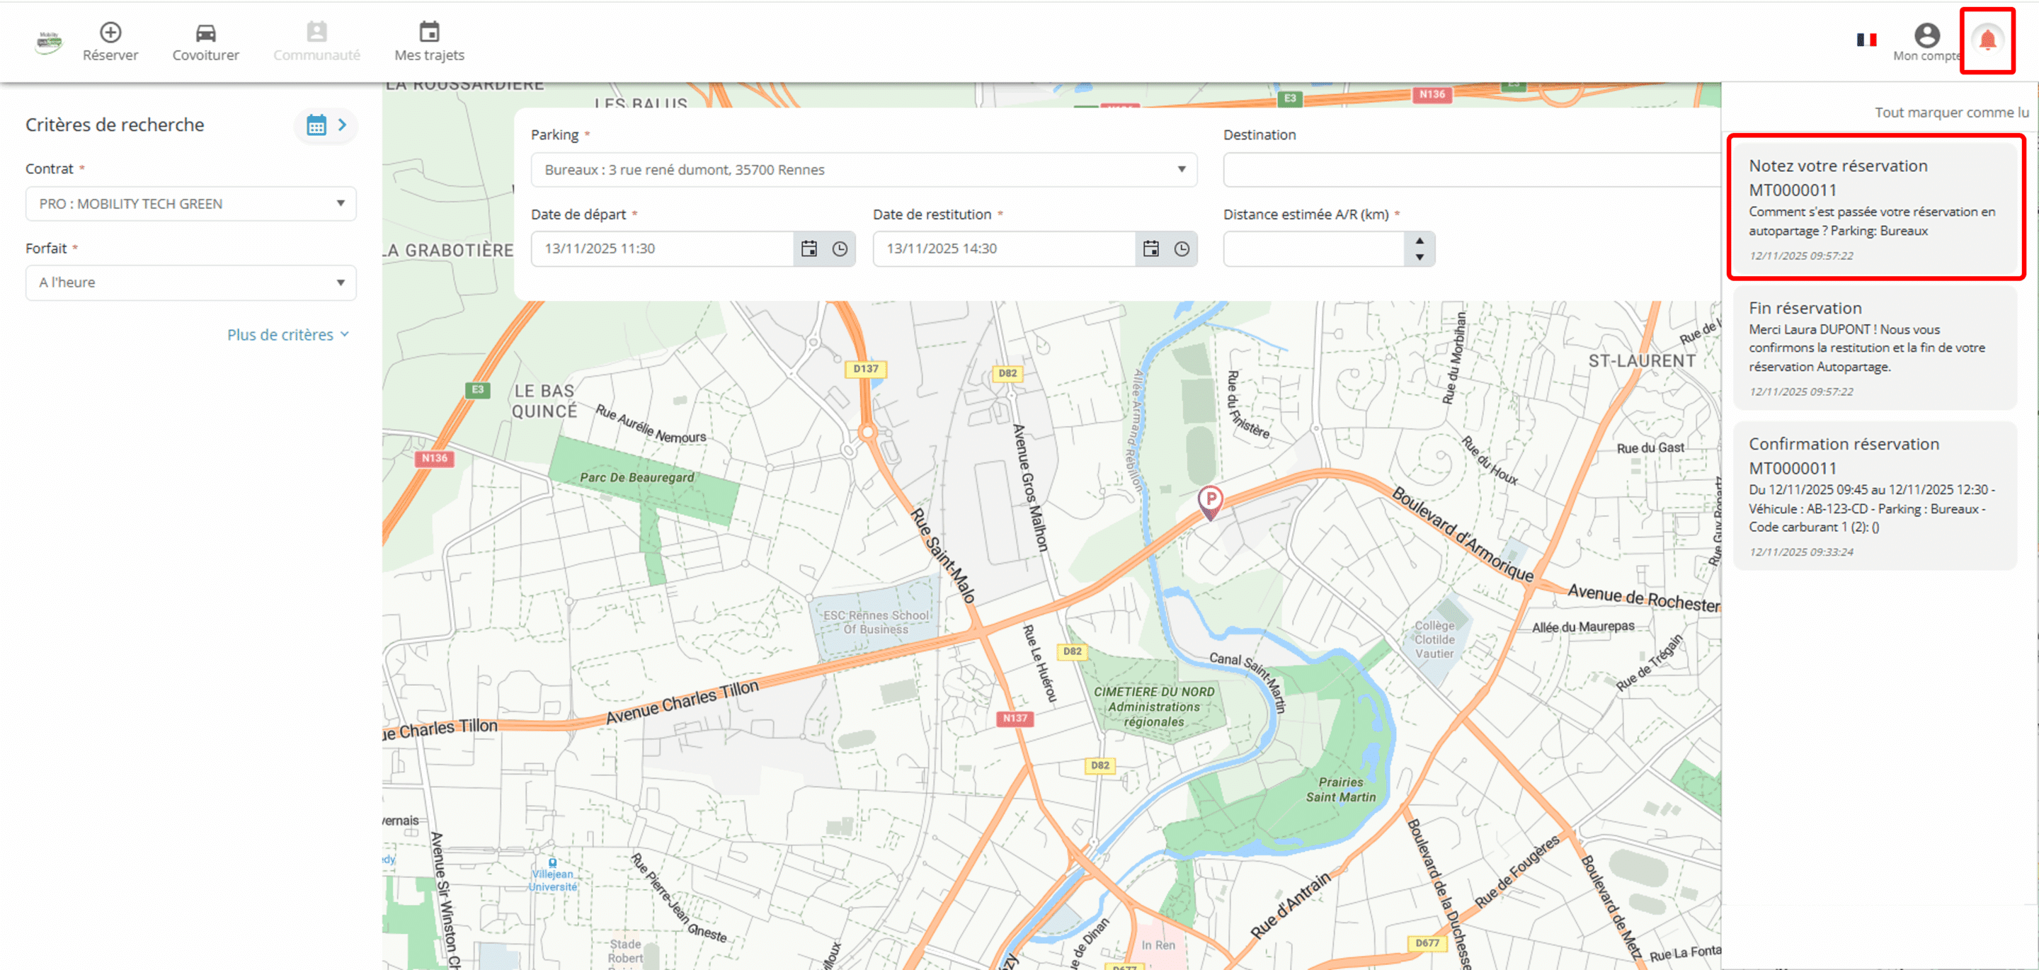Screen dimensions: 2039x970
Task: Open the Covoiturer section
Action: click(x=206, y=42)
